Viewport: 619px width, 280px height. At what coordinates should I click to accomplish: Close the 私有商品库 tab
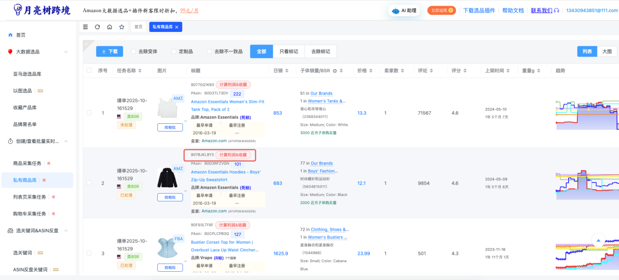pos(177,27)
